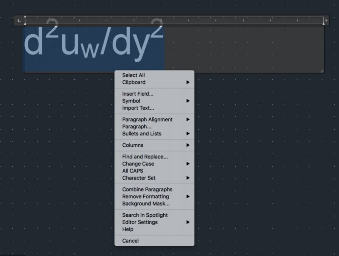Choose Combine Paragraphs menu item
The width and height of the screenshot is (339, 256).
click(154, 189)
